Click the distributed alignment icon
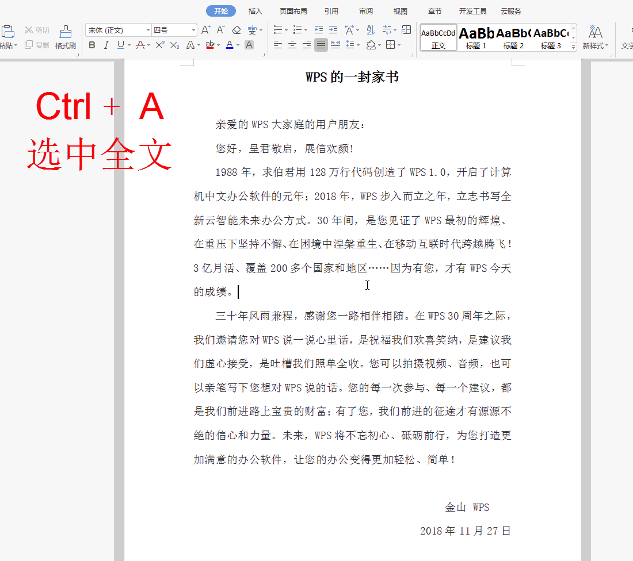Viewport: 633px width, 561px height. click(335, 45)
